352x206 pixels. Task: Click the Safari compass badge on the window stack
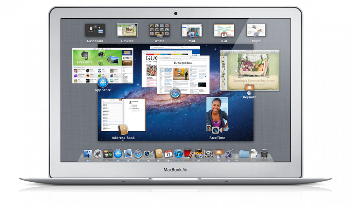click(x=175, y=93)
